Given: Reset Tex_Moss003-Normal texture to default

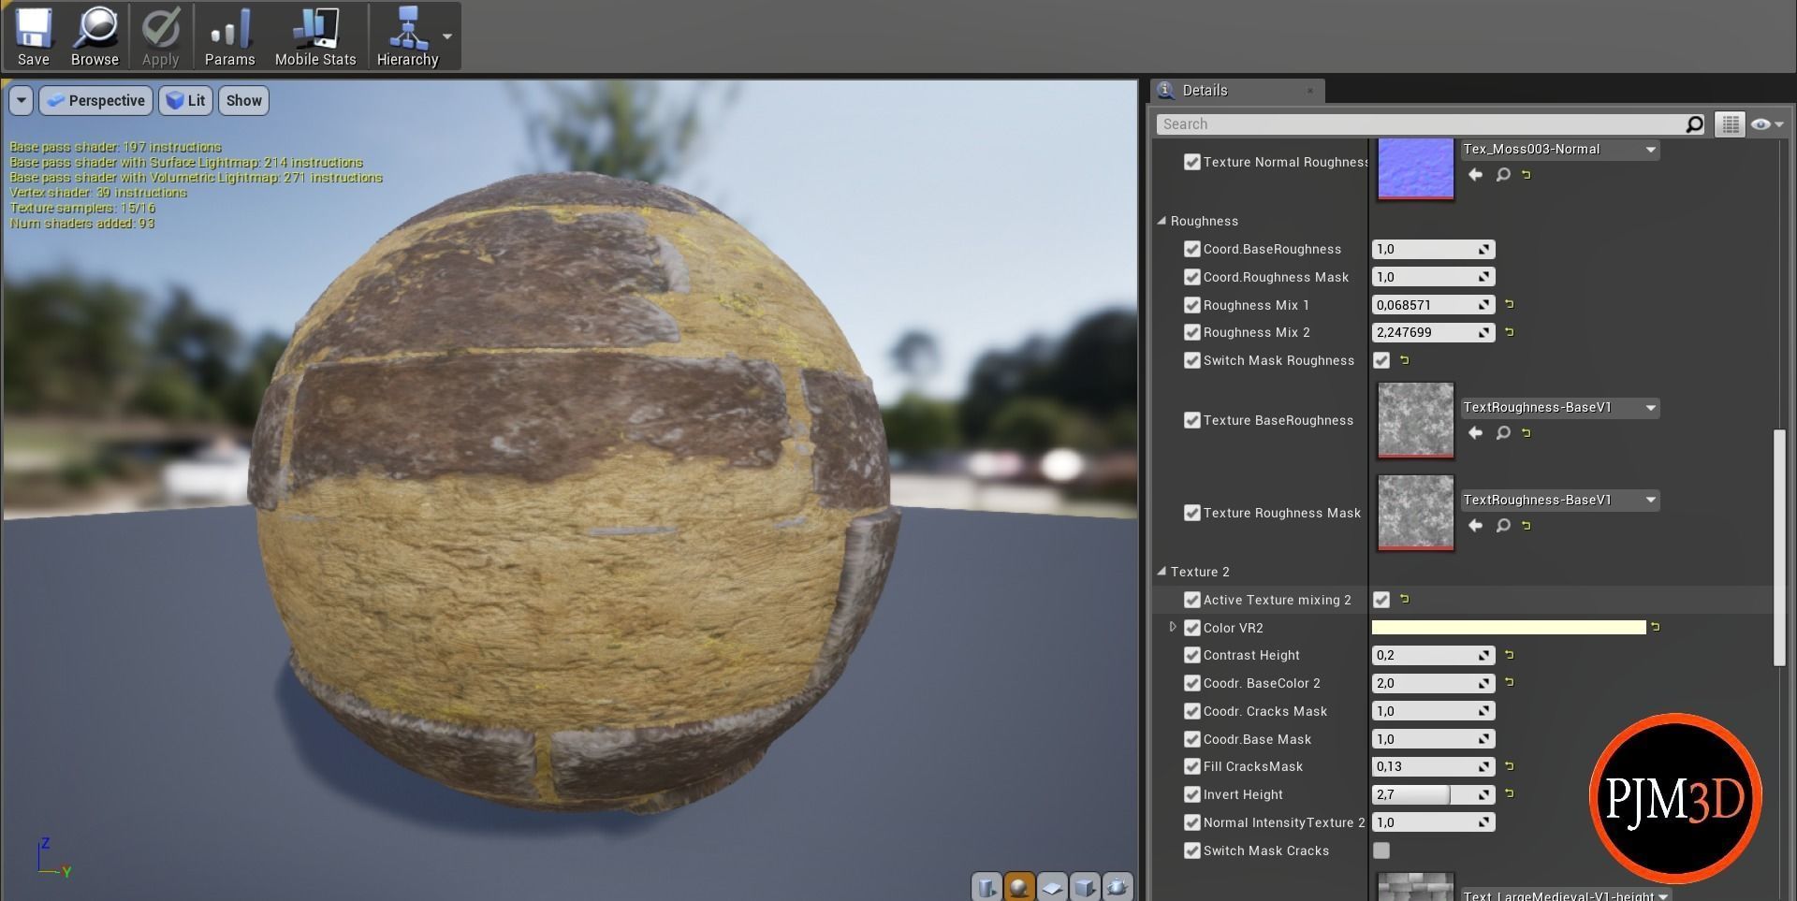Looking at the screenshot, I should 1527,175.
